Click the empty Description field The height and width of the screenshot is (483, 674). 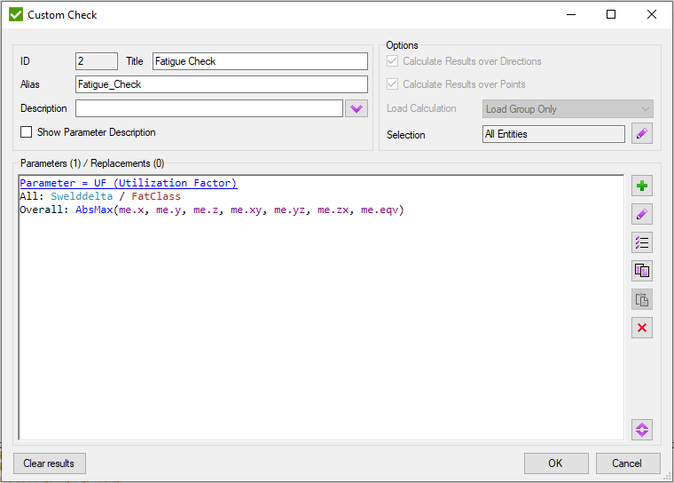(x=209, y=108)
